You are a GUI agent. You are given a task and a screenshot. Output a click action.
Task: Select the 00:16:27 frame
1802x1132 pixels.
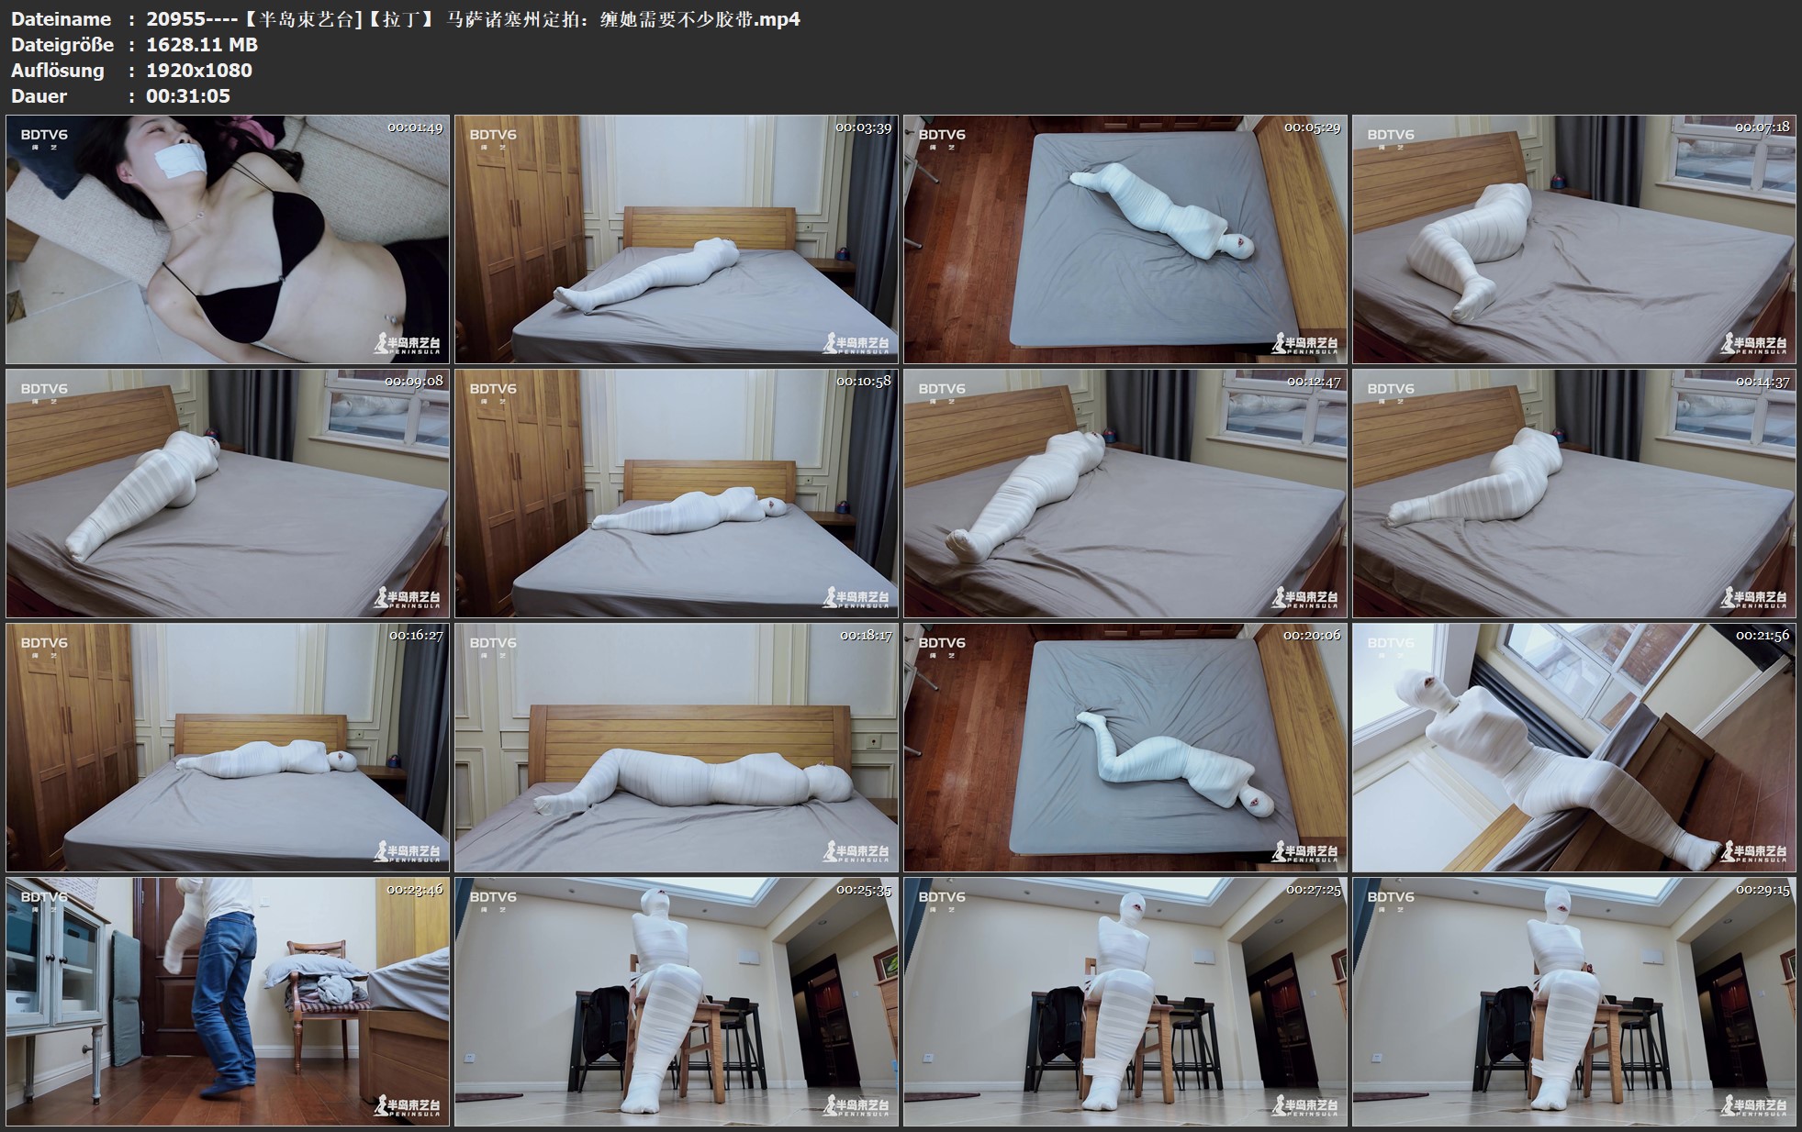coord(228,748)
